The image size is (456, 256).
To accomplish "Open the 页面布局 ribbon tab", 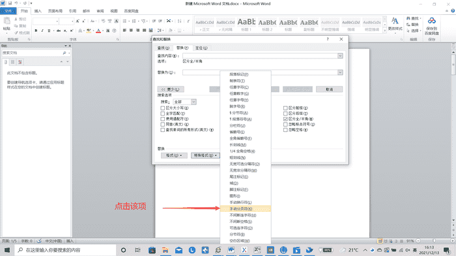I will pyautogui.click(x=55, y=11).
